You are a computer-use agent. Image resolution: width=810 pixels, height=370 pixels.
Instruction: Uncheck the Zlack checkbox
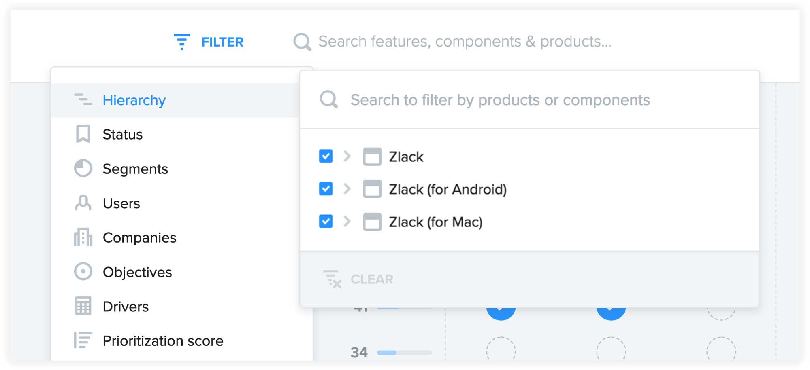click(325, 156)
